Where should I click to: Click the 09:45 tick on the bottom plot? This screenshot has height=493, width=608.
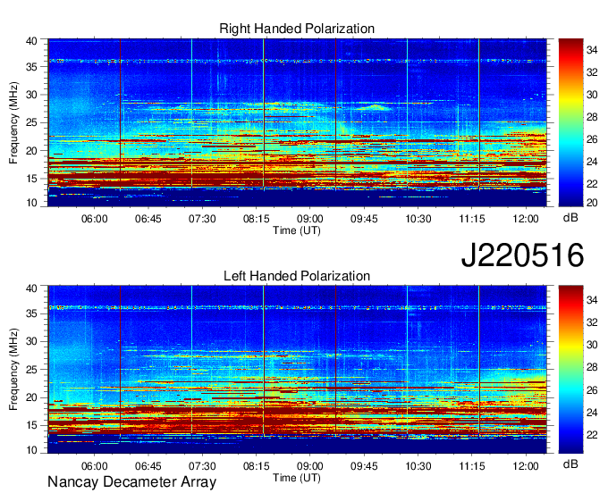coord(364,466)
